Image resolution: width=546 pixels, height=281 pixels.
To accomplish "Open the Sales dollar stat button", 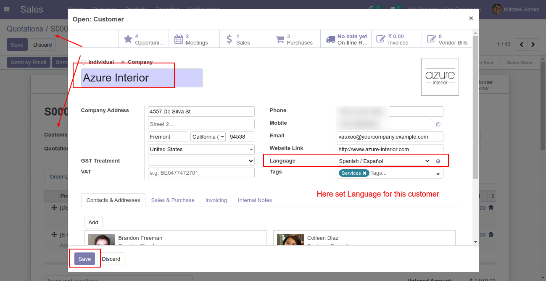I will (x=245, y=39).
